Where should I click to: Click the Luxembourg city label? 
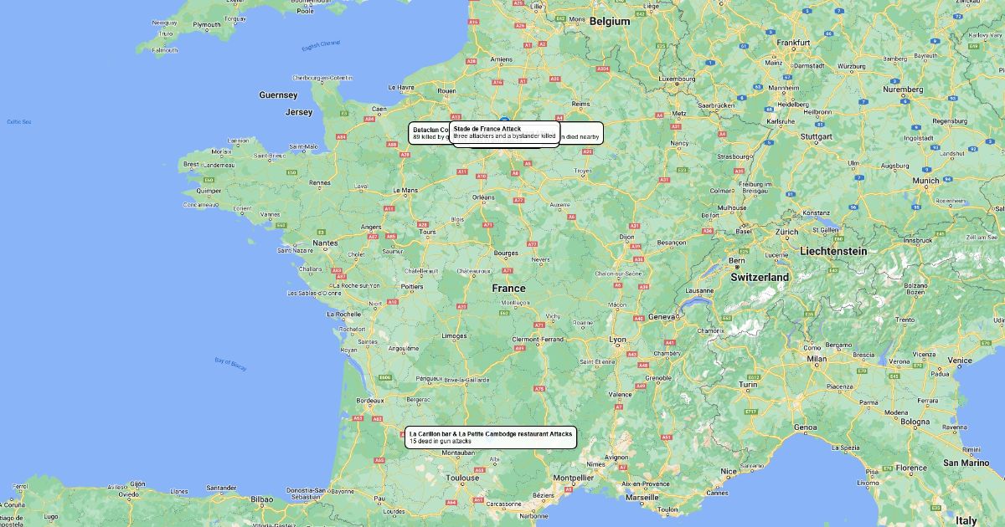pos(678,79)
